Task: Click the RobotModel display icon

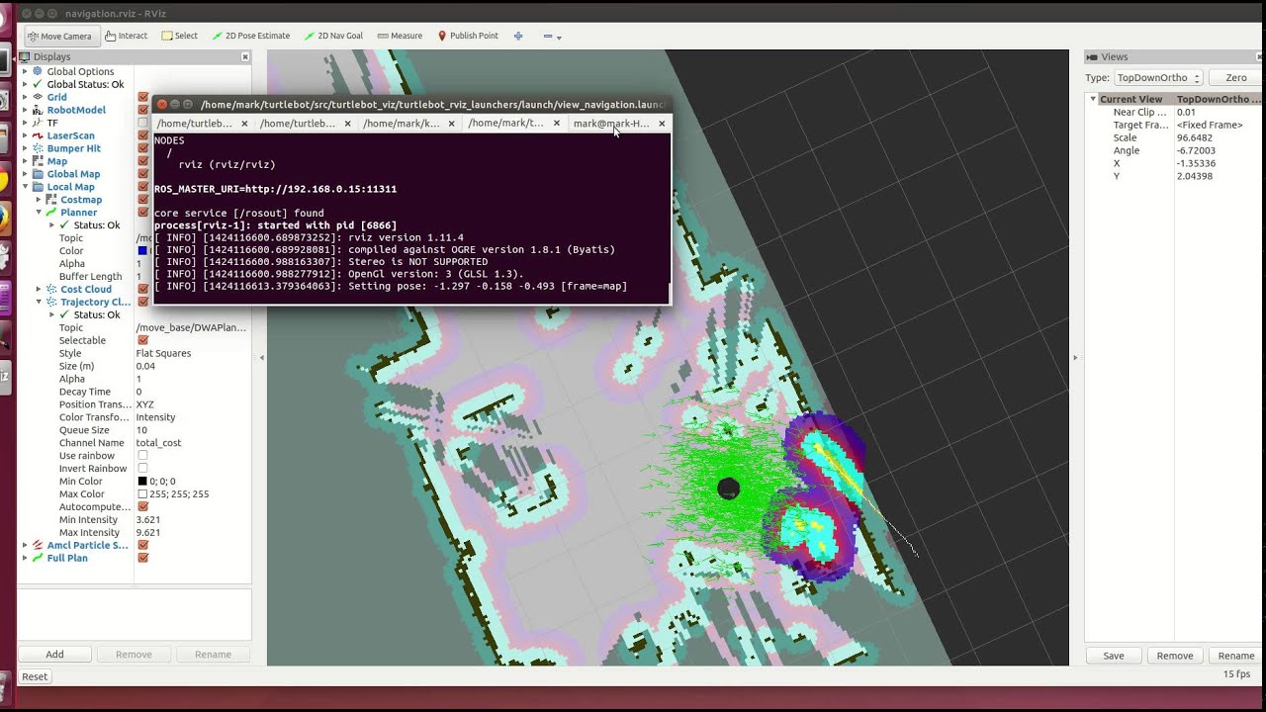Action: [39, 110]
